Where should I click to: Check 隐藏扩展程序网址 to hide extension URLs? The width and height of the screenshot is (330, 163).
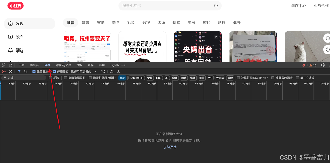coord(90,78)
